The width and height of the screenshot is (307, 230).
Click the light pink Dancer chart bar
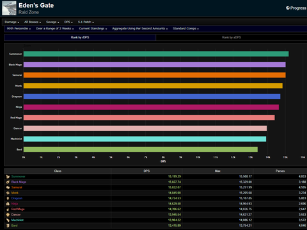(x=145, y=128)
